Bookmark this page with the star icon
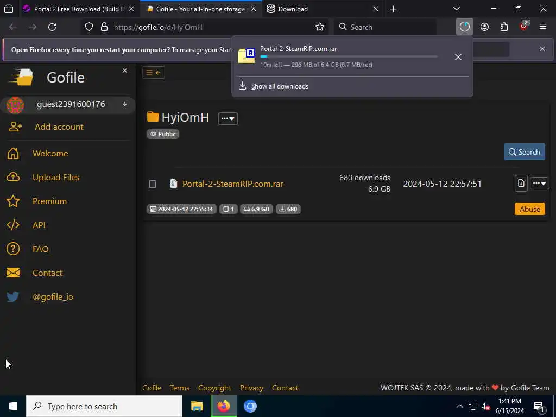Image resolution: width=556 pixels, height=417 pixels. (x=319, y=27)
